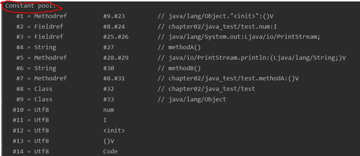
Task: Click the '()V' Utf8 value on line #13
Action: pyautogui.click(x=108, y=141)
